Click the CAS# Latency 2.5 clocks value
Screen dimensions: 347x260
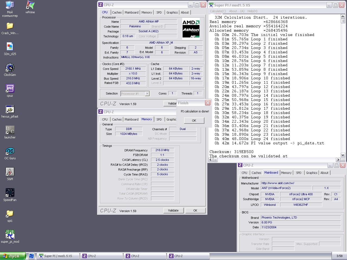point(162,160)
